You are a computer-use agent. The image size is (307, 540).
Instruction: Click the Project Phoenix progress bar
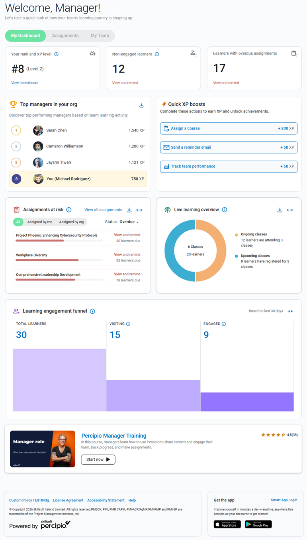coord(59,241)
